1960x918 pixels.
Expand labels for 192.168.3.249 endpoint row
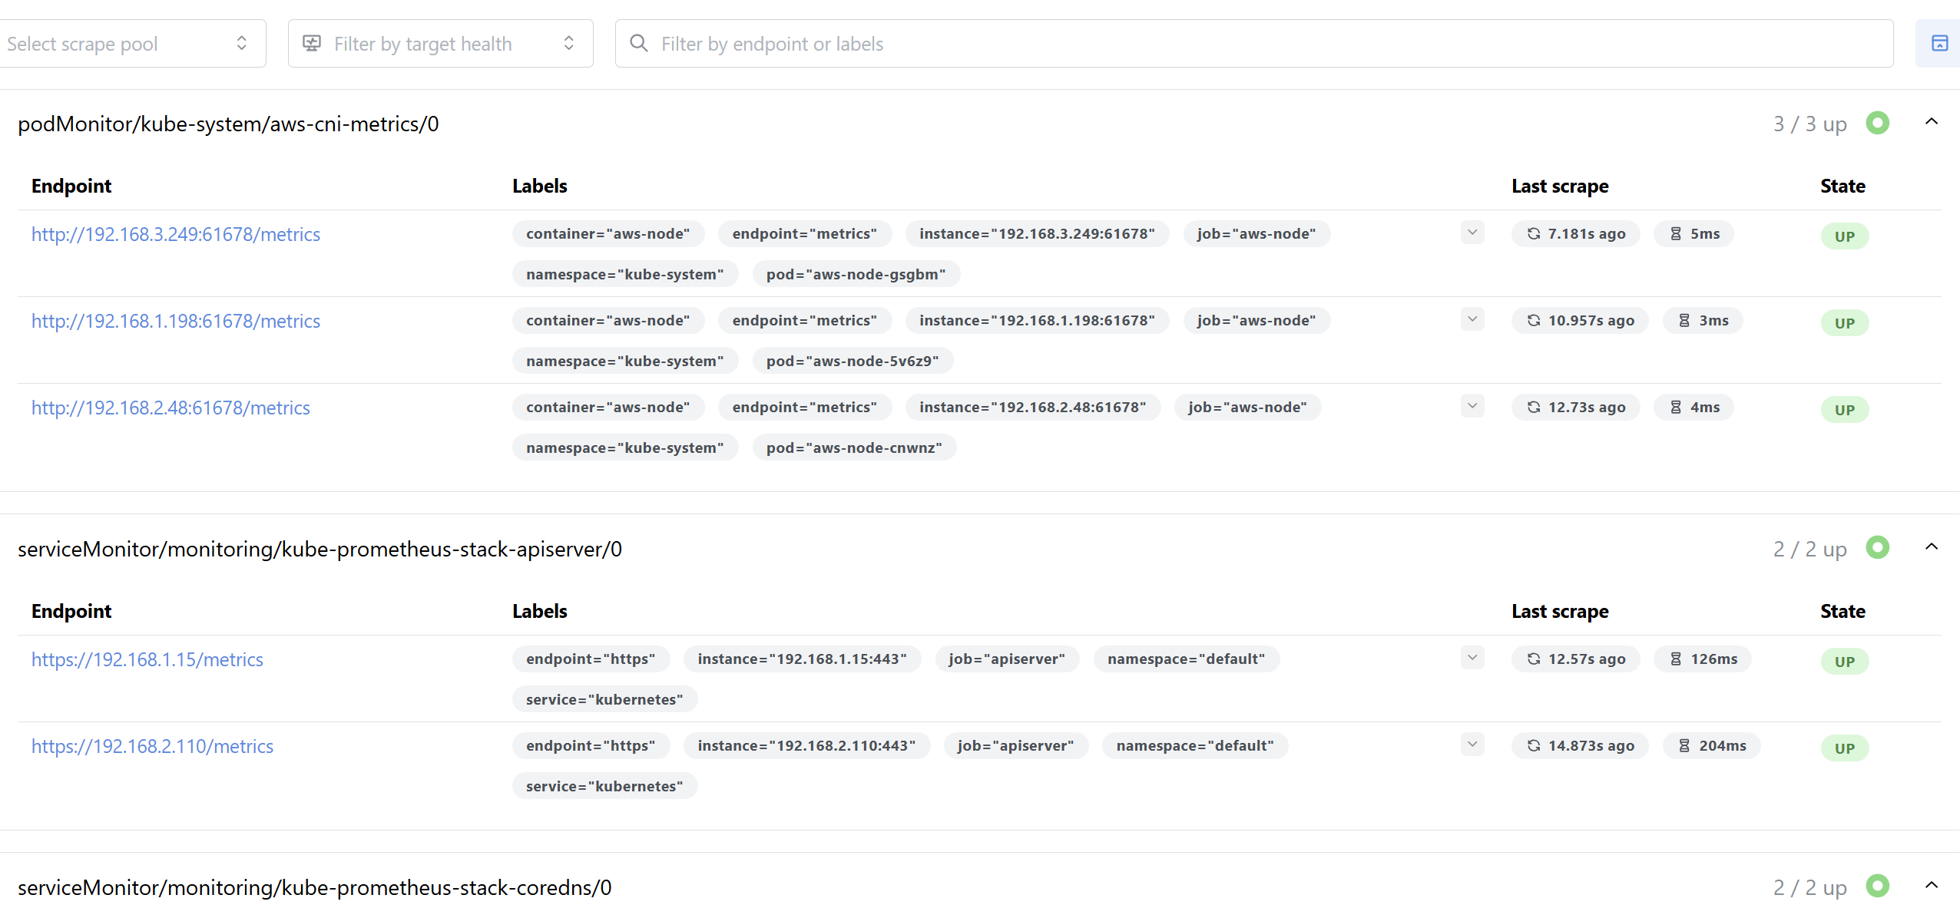point(1472,233)
